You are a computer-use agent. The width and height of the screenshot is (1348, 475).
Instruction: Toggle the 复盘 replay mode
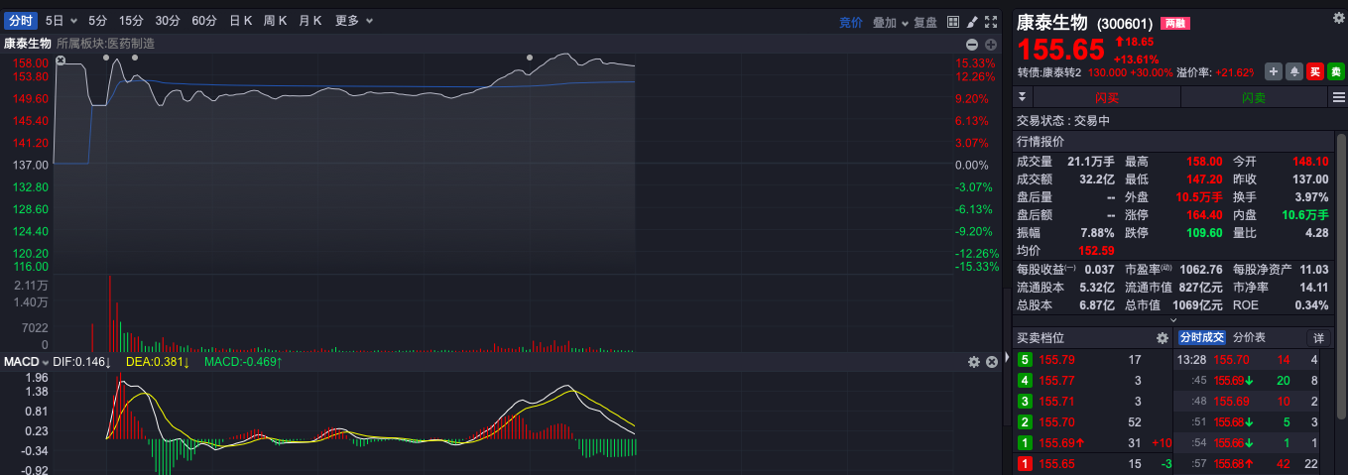coord(924,21)
